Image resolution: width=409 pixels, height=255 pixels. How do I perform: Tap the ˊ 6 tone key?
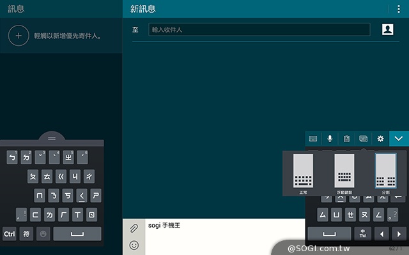click(82, 157)
